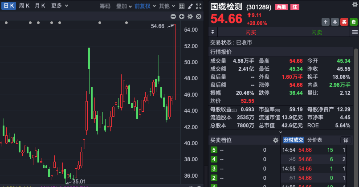Image resolution: width=359 pixels, height=187 pixels.
Task: Click the 闪买 quick buy button
Action: coord(251,32)
